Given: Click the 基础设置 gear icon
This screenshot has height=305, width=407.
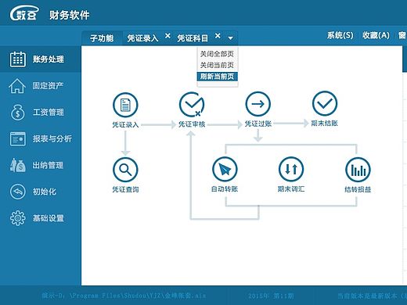Looking at the screenshot, I should [17, 218].
